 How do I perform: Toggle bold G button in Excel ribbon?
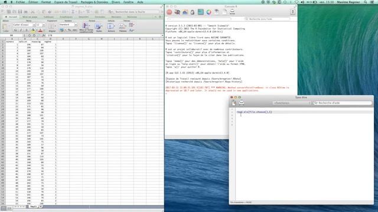(16, 30)
